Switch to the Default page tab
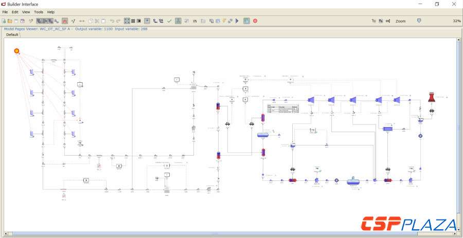Viewport: 463px width, 238px height. point(12,35)
